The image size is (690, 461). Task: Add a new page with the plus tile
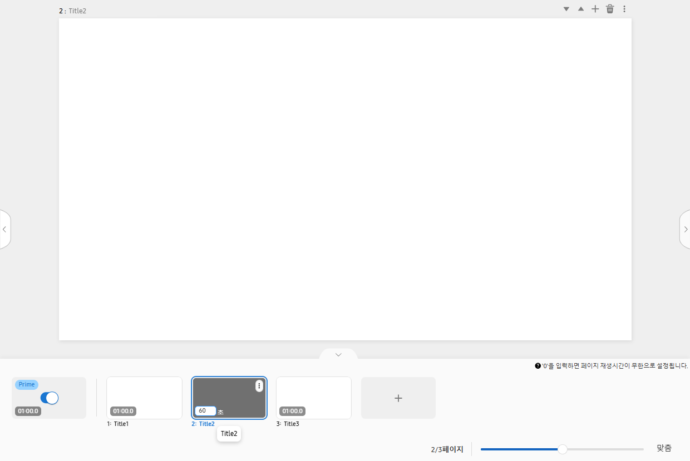pos(398,398)
